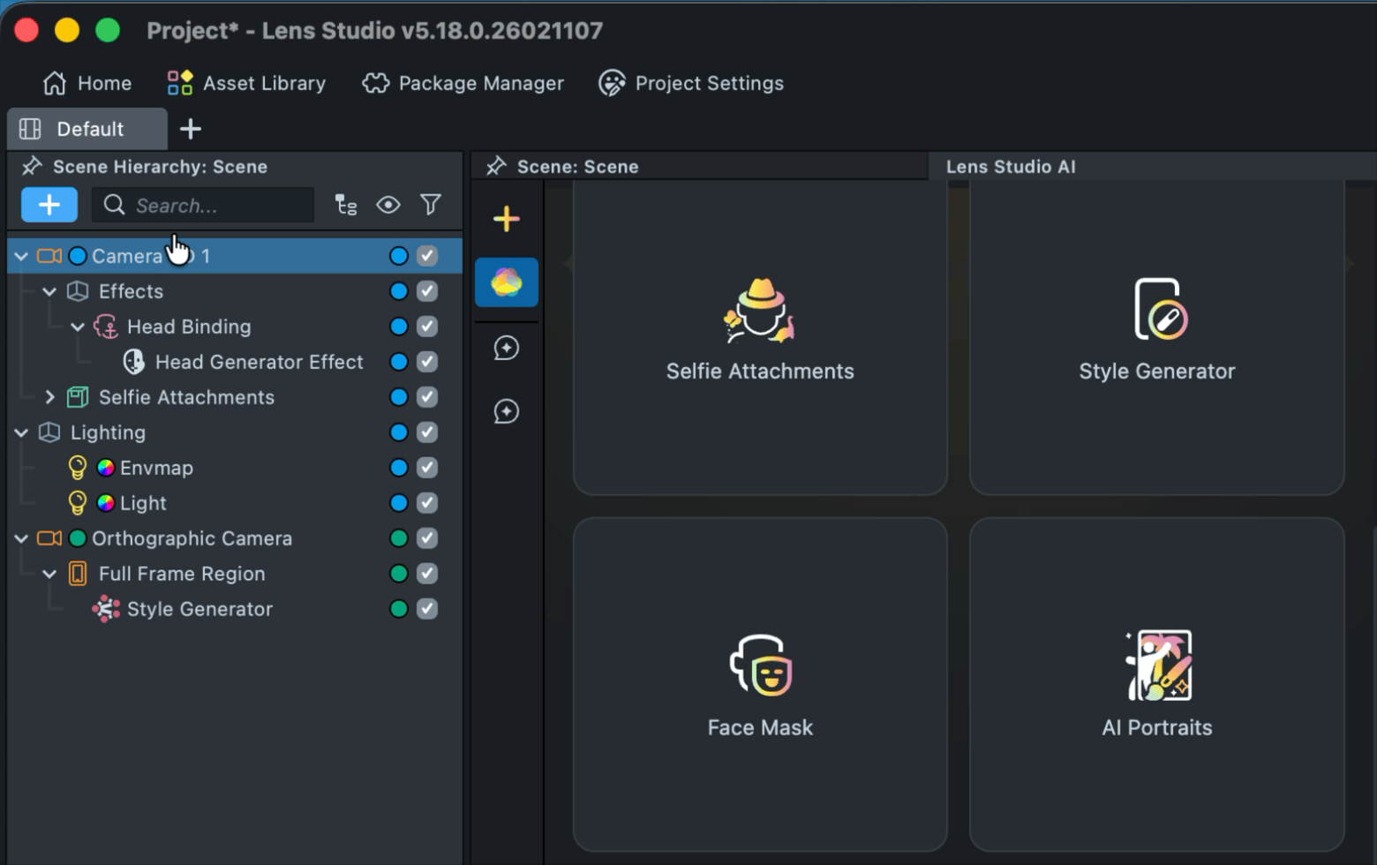Open the AI Portraits generator card
Viewport: 1377px width, 865px height.
click(1156, 684)
